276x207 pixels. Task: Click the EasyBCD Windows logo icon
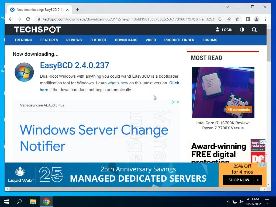[24, 72]
